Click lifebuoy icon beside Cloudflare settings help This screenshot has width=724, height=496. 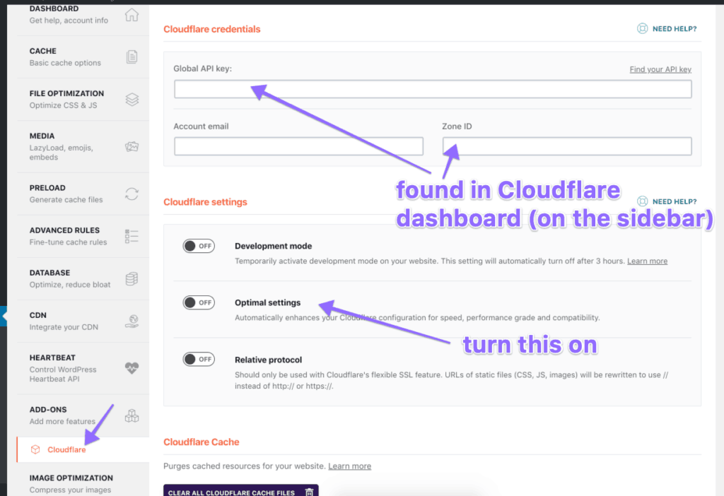(642, 201)
